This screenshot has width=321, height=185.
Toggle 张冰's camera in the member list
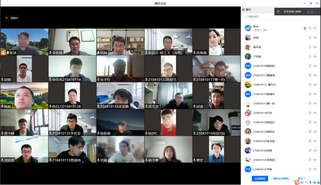315,28
